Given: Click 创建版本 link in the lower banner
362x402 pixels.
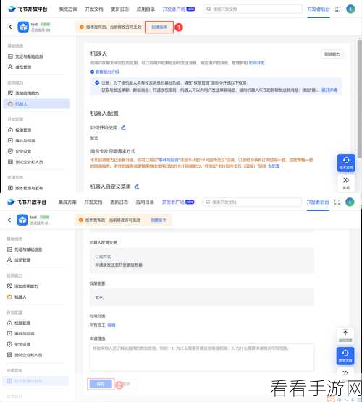Looking at the screenshot, I should point(159,220).
